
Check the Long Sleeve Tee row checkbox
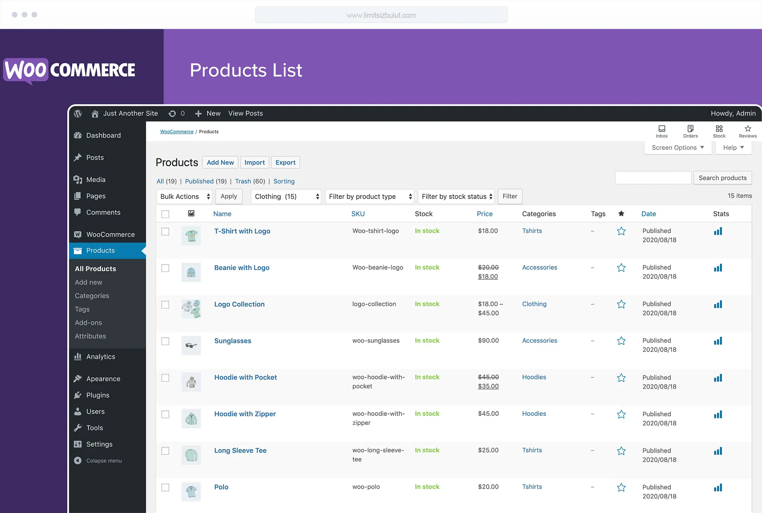click(165, 451)
